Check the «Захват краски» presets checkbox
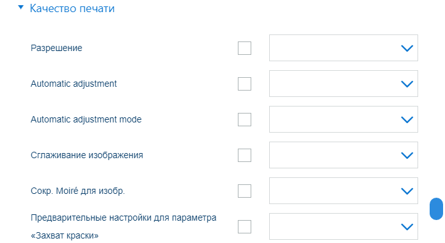445x243 pixels. pos(244,226)
